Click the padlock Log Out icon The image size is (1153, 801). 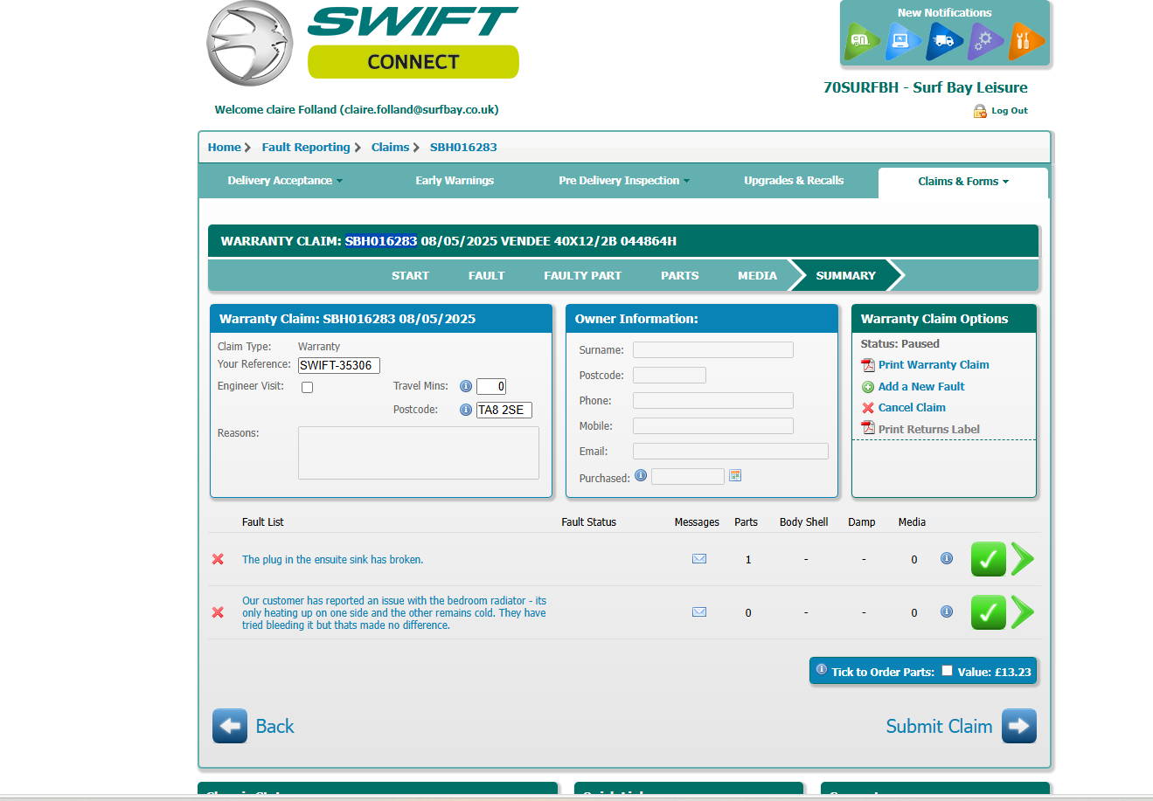pyautogui.click(x=980, y=111)
